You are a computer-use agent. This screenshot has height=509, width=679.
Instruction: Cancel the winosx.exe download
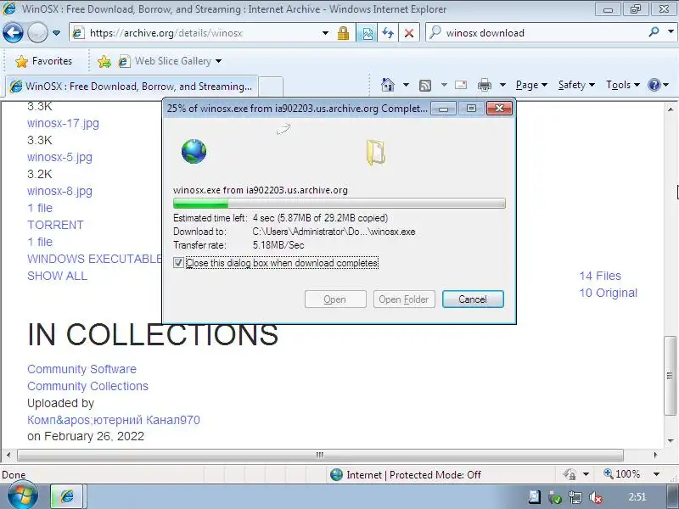coord(473,299)
